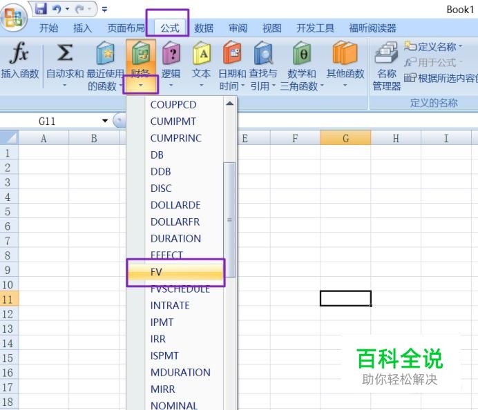Open the 其他函数 books icon
Screen dimensions: 478x410
tap(345, 52)
